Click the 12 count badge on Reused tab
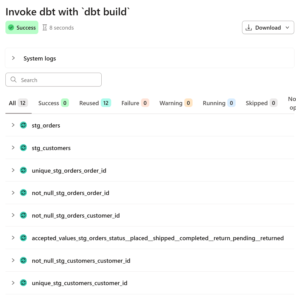Viewport: 296px width, 295px height. pyautogui.click(x=106, y=103)
